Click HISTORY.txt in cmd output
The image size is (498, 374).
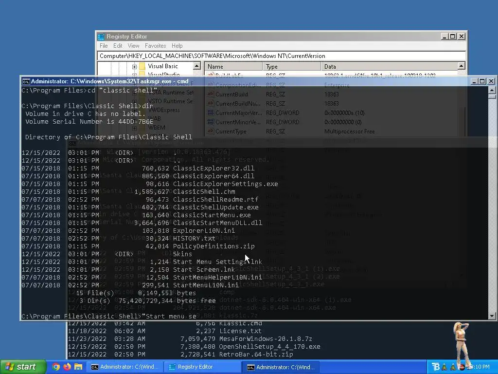[x=195, y=238]
